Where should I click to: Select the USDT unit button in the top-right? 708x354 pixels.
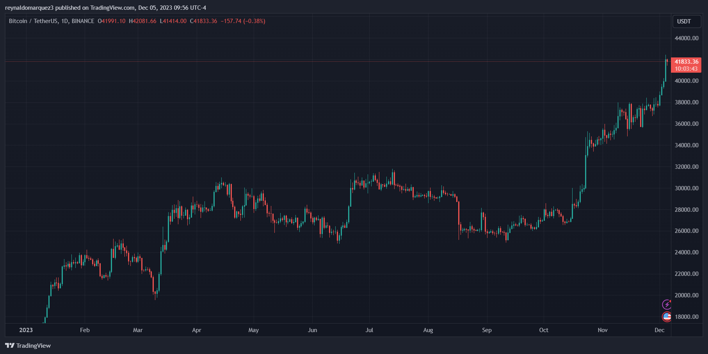(687, 21)
